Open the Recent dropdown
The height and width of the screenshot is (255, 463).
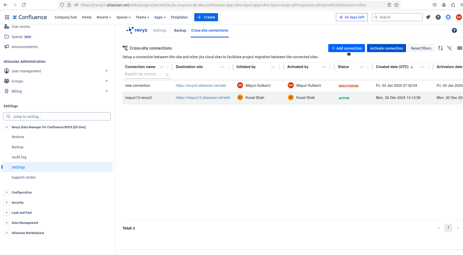[104, 17]
